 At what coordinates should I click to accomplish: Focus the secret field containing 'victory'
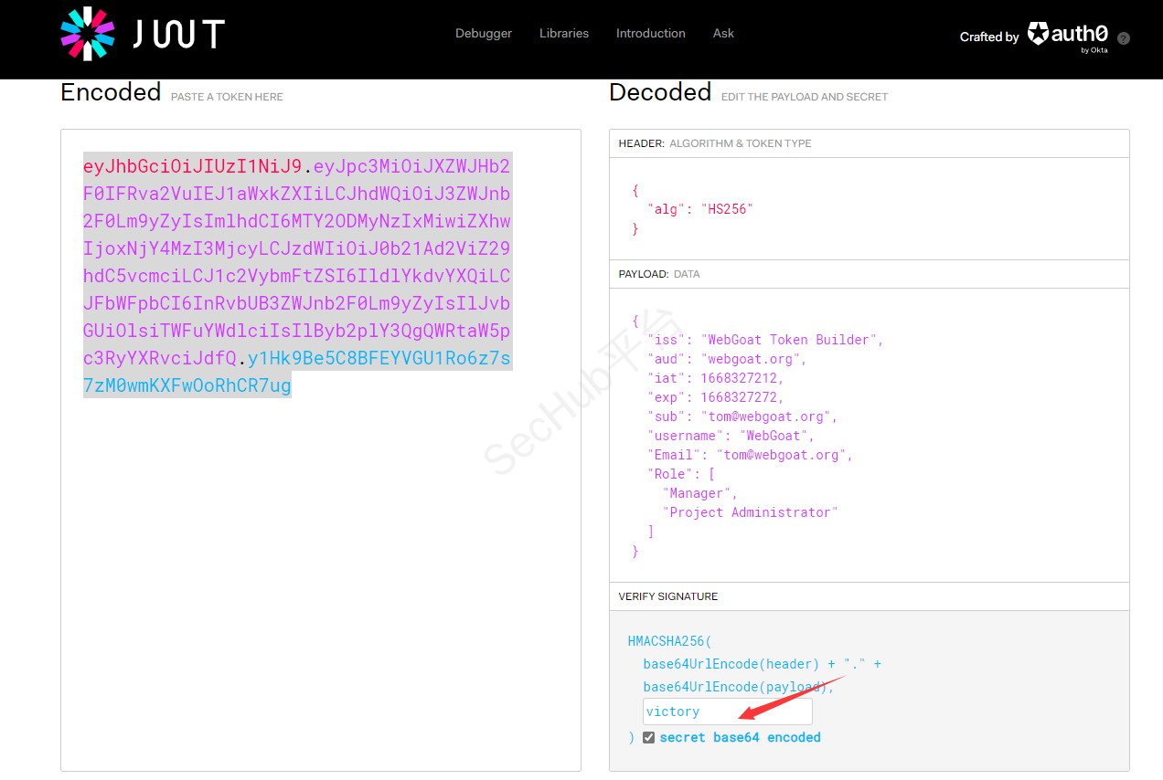[727, 711]
